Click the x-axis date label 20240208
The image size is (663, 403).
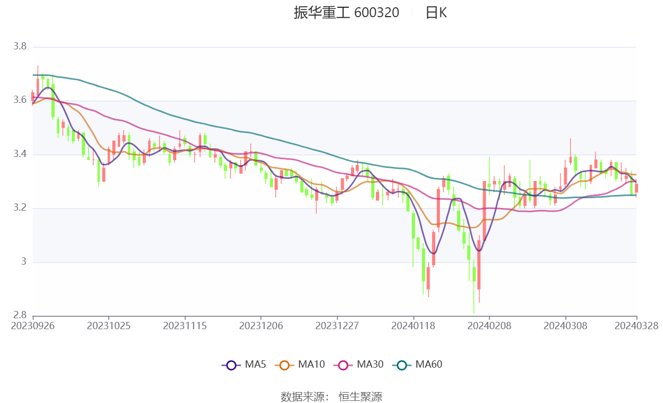(x=489, y=326)
